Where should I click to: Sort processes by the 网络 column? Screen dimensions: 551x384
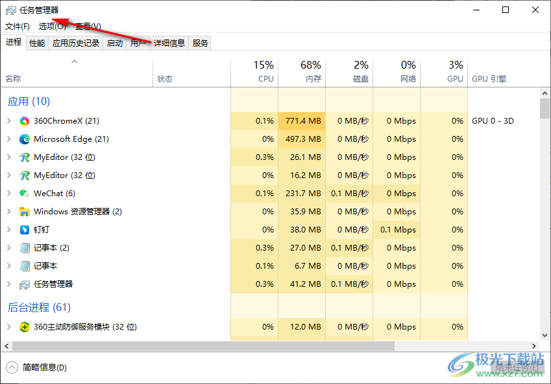point(397,73)
